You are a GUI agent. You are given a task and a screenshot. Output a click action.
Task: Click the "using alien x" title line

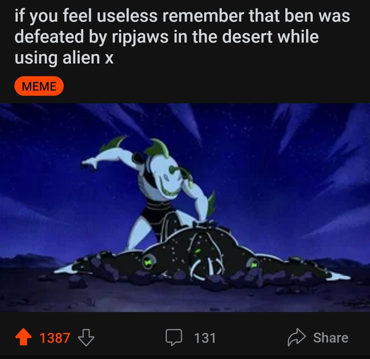(x=64, y=57)
